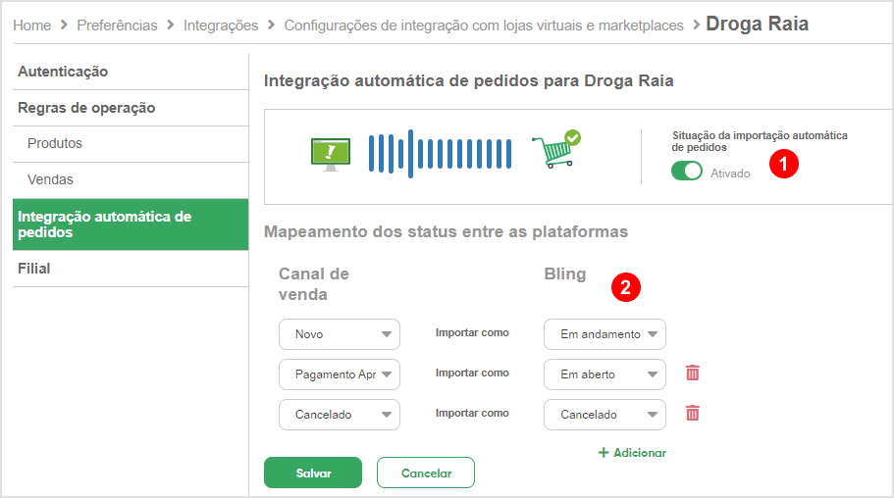894x498 pixels.
Task: Save the status mapping with Salvar
Action: (313, 473)
